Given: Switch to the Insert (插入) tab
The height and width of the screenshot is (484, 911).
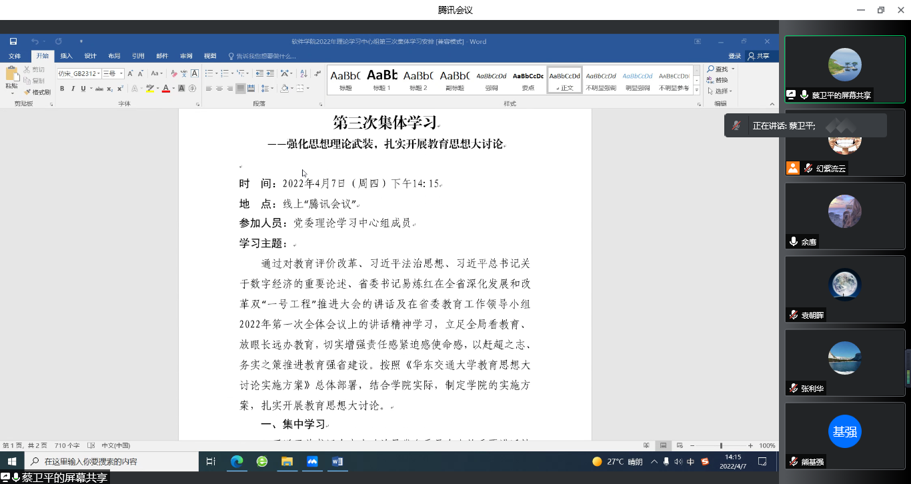Looking at the screenshot, I should tap(67, 56).
